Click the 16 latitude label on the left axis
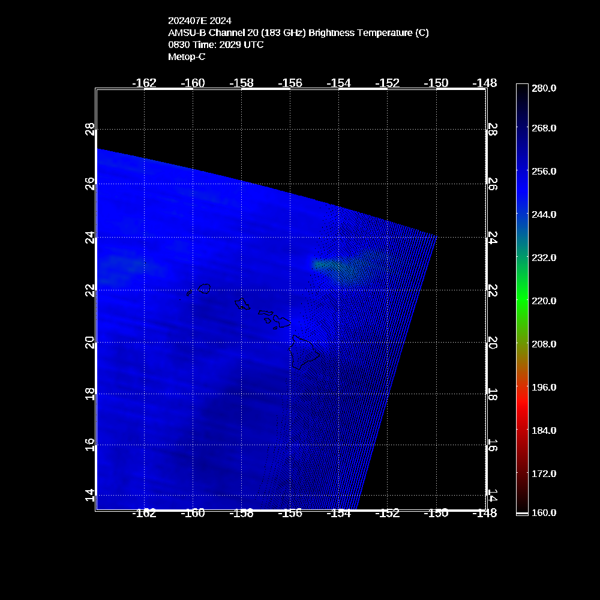Screen dimensions: 600x600 point(90,445)
